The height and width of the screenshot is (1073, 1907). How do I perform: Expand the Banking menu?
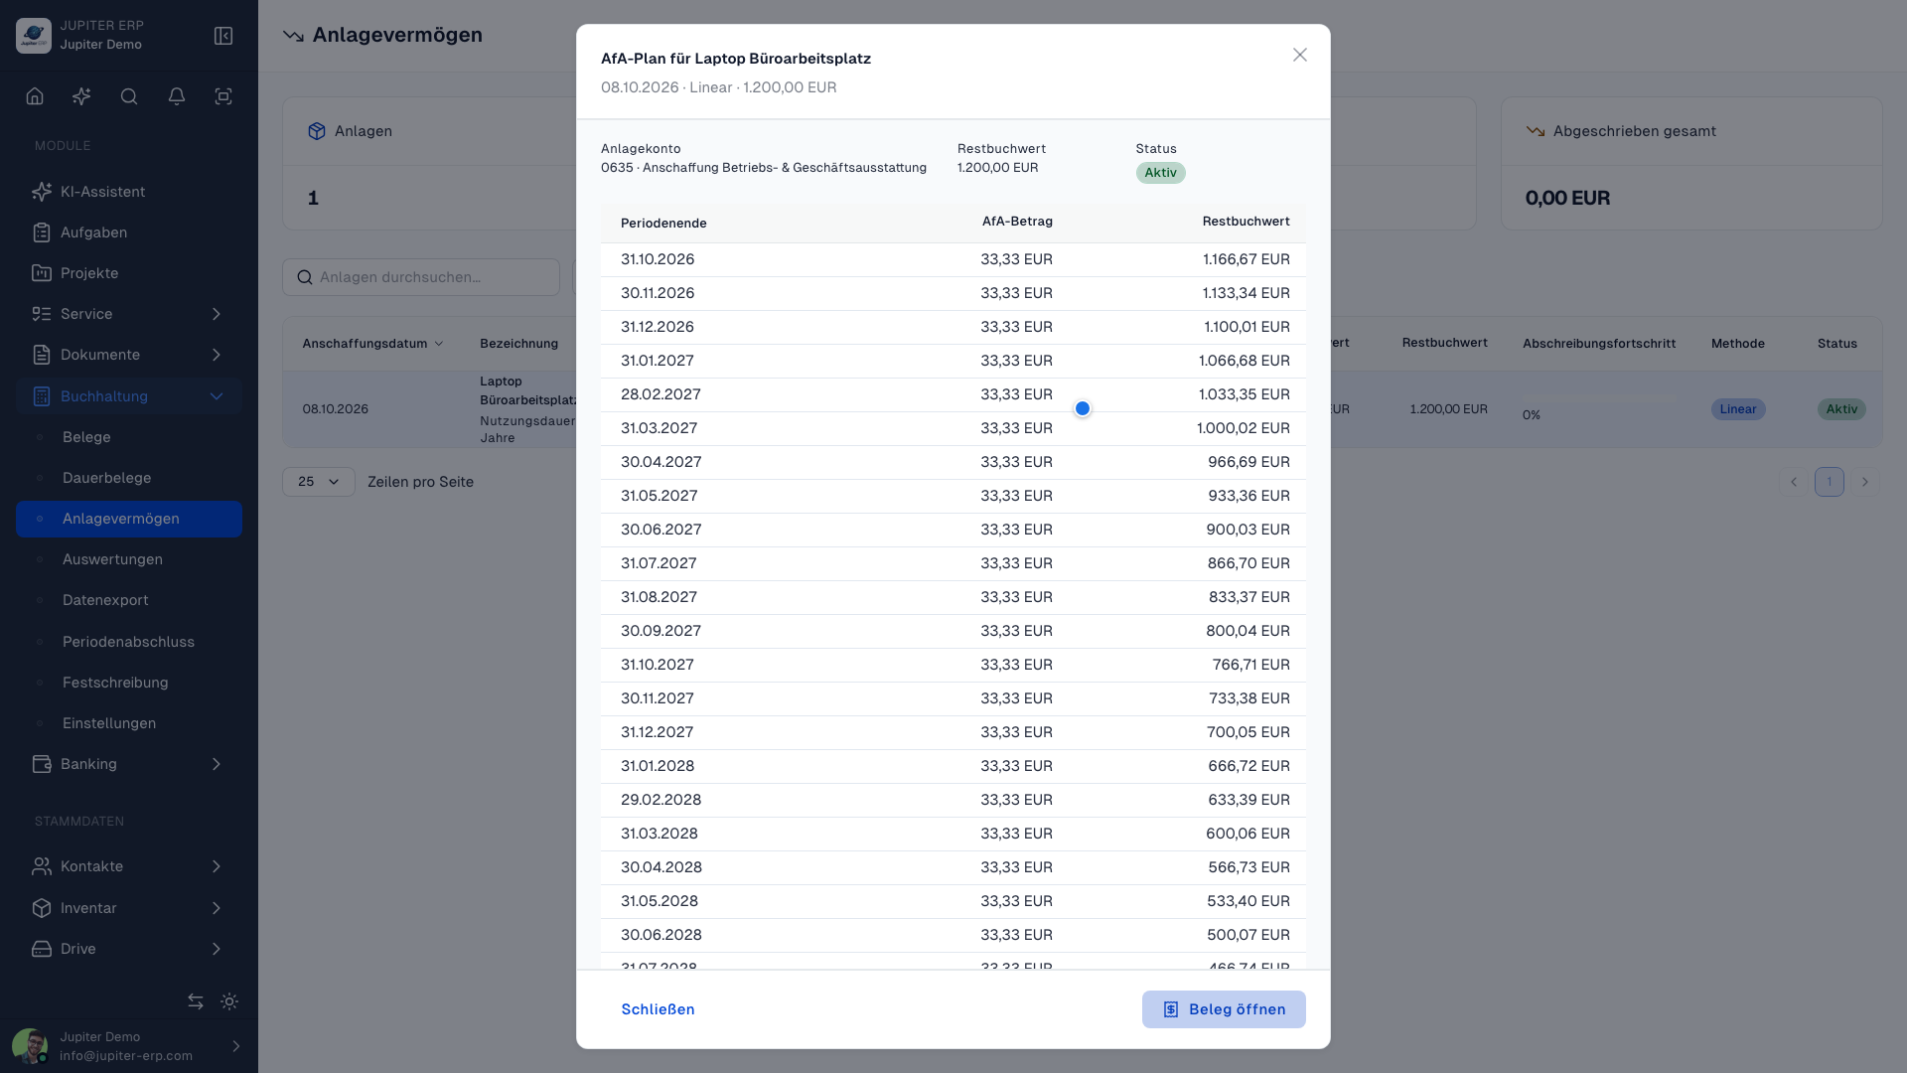129,764
